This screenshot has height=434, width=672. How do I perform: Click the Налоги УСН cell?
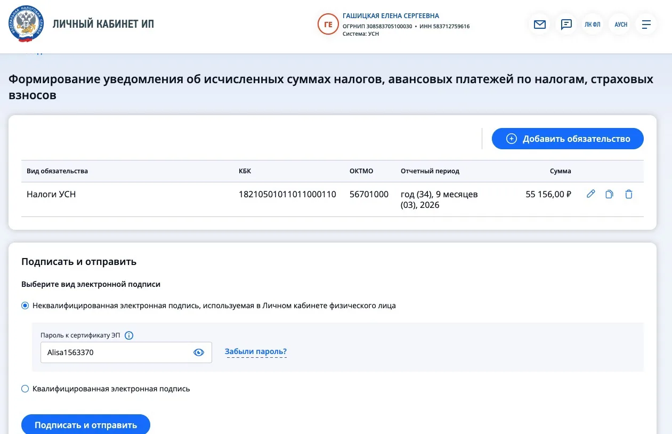pos(51,195)
